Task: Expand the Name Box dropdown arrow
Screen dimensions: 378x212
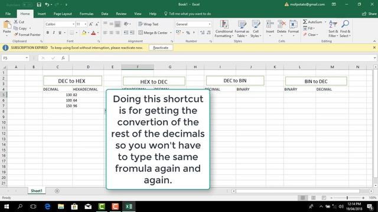Action: pos(27,58)
